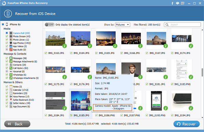This screenshot has height=132, width=204.
Task: Uncheck the IMG_0184.JPG checkbox
Action: [46, 115]
